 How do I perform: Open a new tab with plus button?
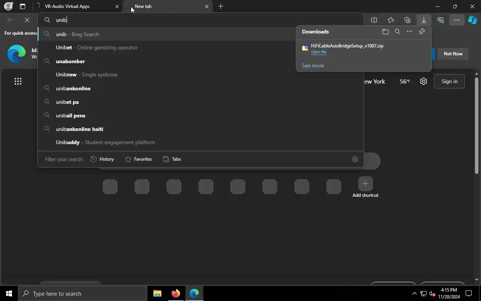click(x=221, y=6)
